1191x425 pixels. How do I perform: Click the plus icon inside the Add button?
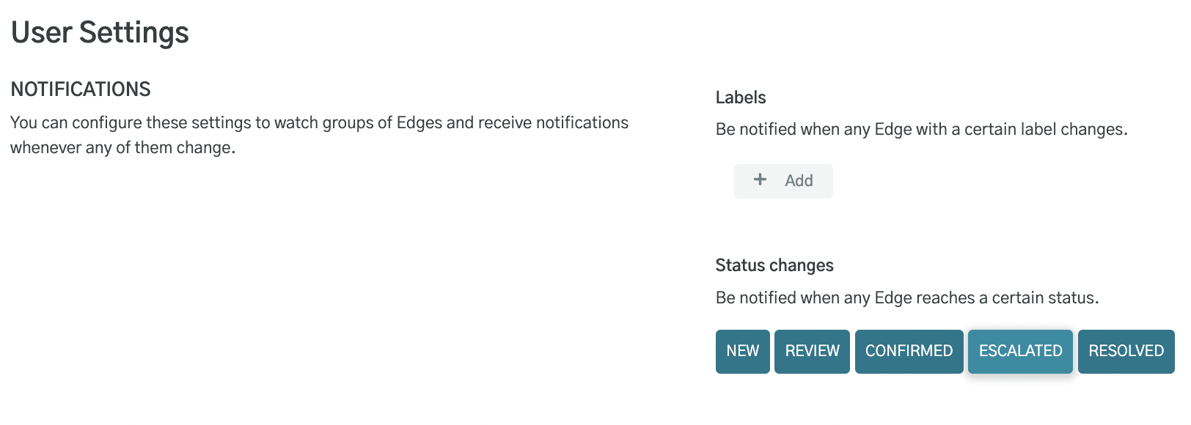click(759, 180)
